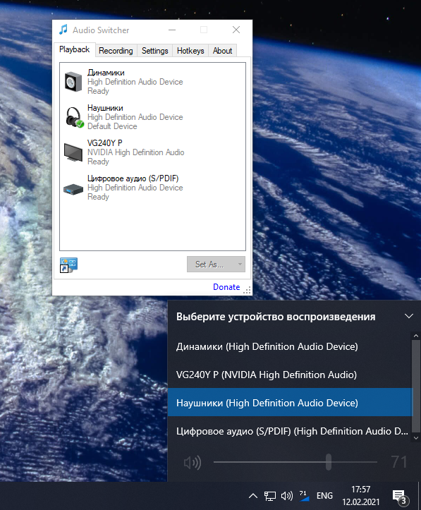Click the volume value 71
This screenshot has height=510, width=421.
point(399,462)
